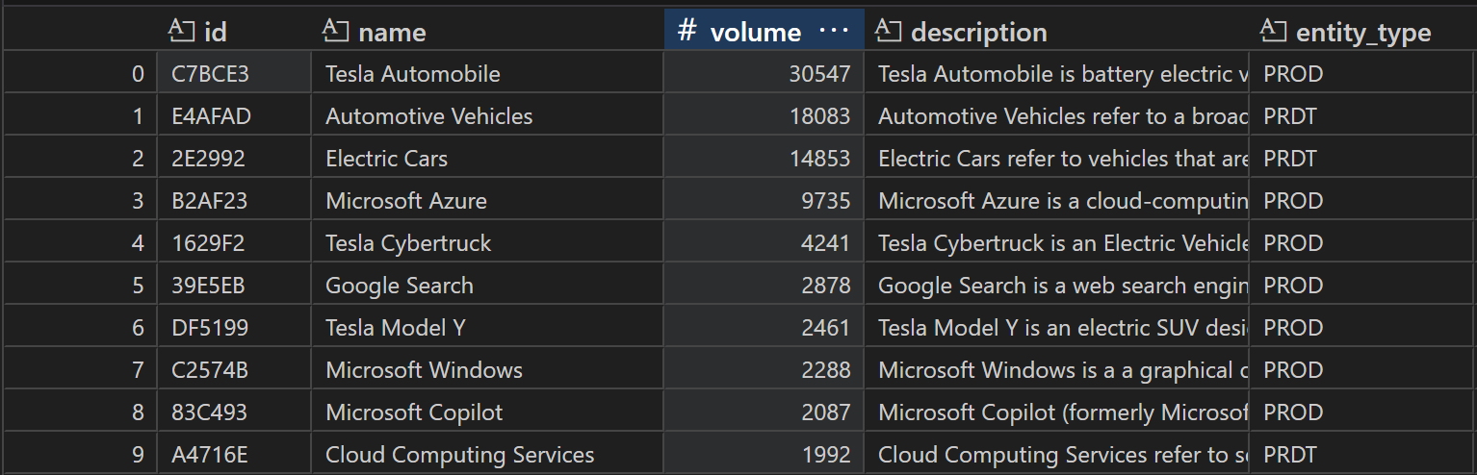Select row index 5
This screenshot has height=475, width=1477.
click(81, 286)
